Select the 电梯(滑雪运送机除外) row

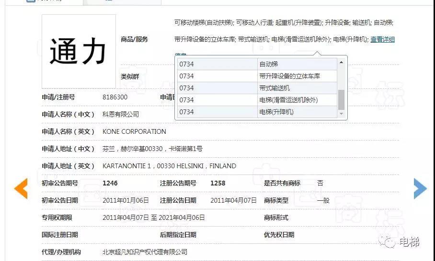pyautogui.click(x=288, y=100)
